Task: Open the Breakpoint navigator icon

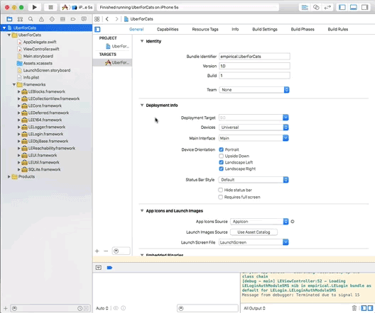Action: pos(73,19)
